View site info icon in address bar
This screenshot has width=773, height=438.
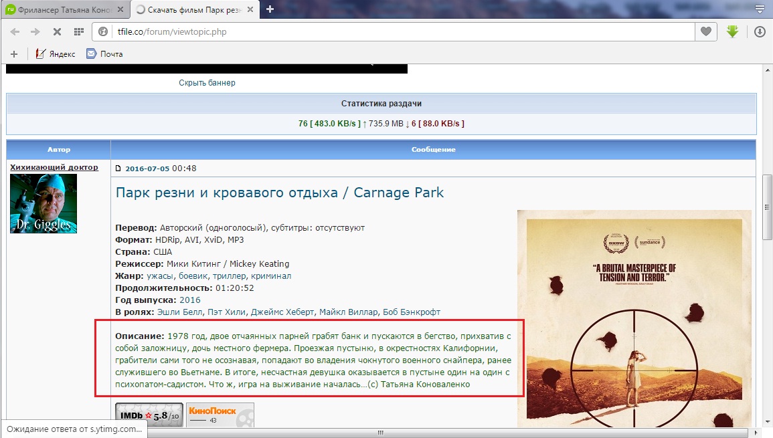[103, 32]
